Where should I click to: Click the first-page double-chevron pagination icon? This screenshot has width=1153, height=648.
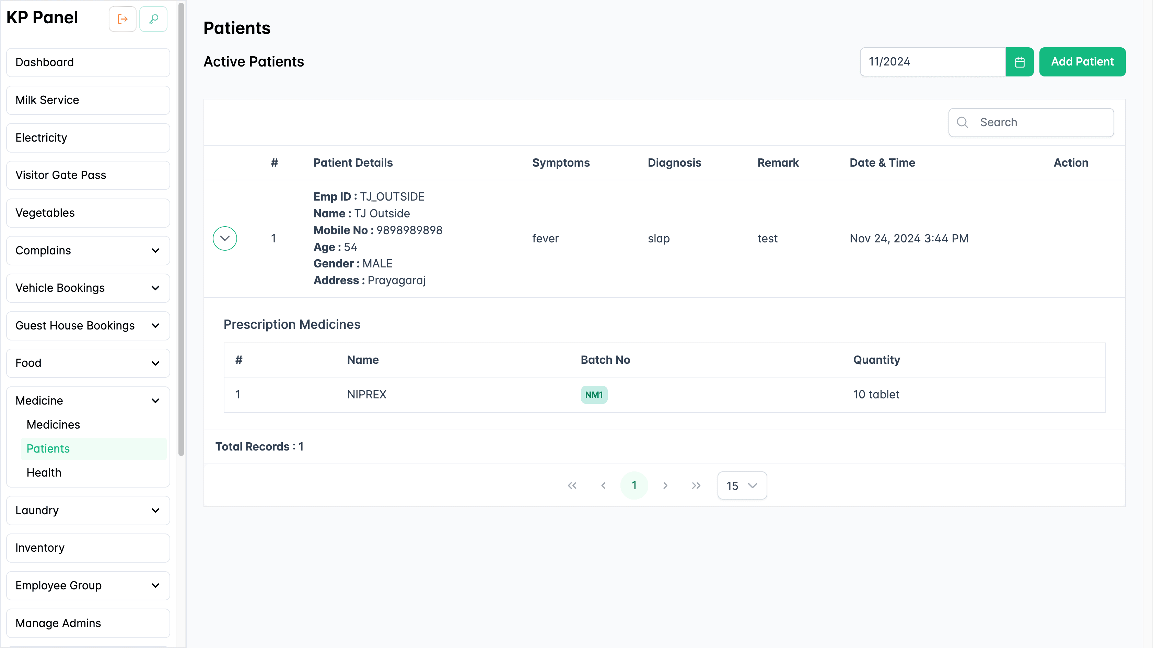coord(572,485)
